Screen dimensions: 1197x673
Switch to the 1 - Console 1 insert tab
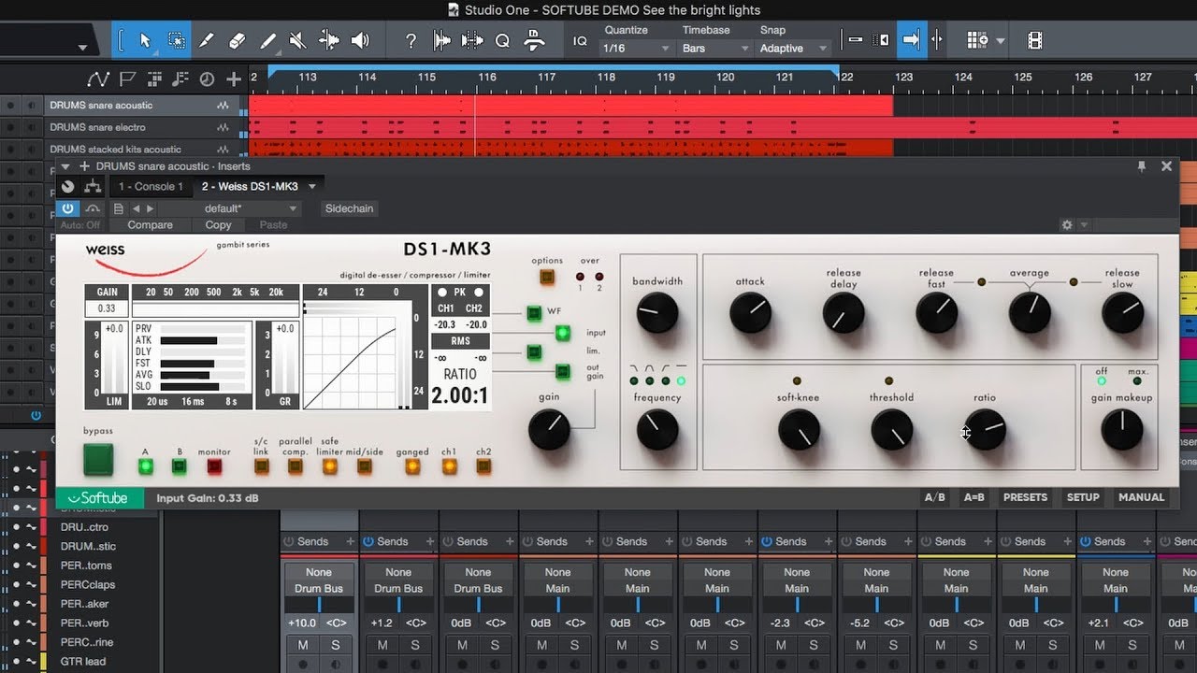[x=151, y=187]
